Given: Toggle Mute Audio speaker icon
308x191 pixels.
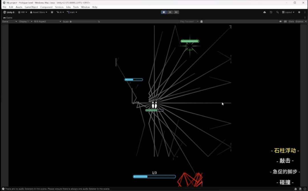Looking at the screenshot, I should (x=281, y=22).
